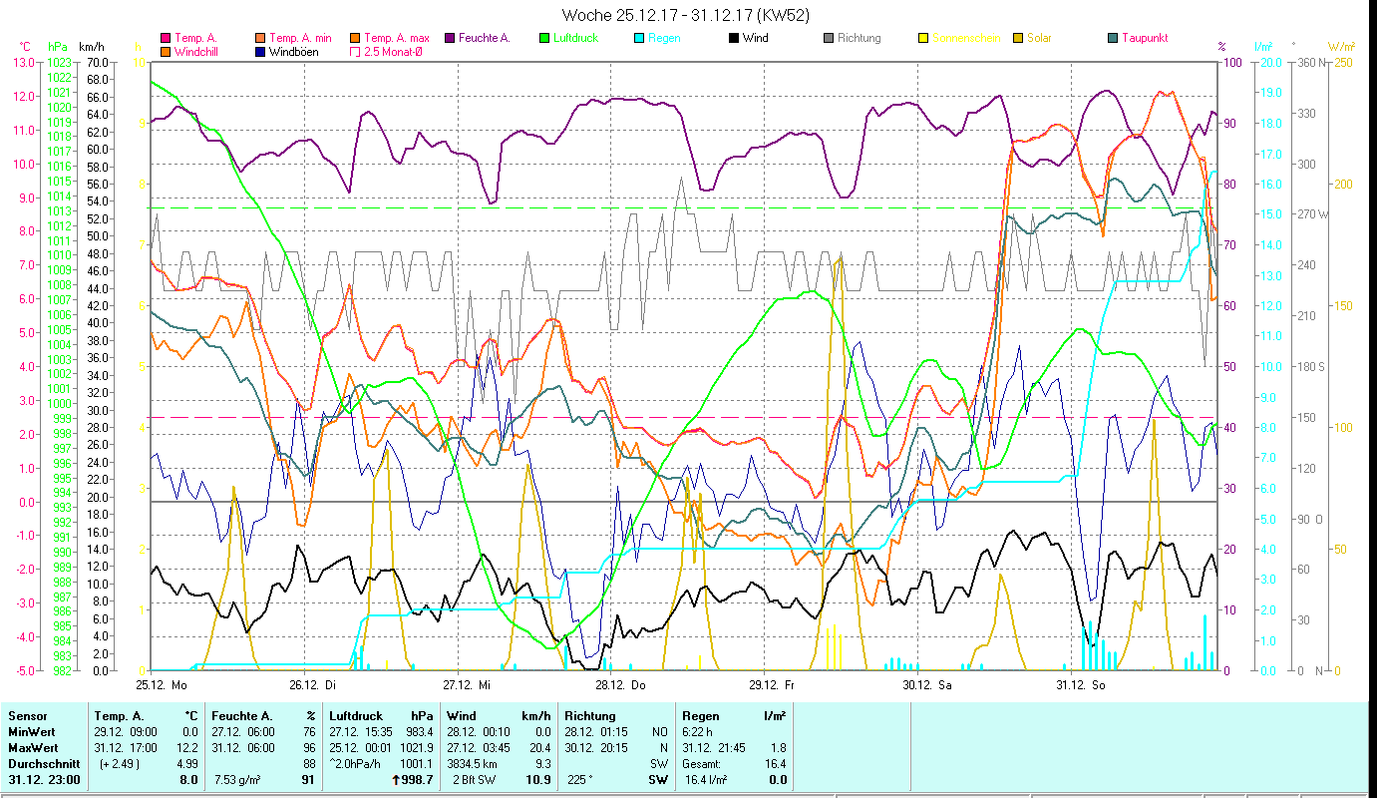
Task: Click the '25.12. Mo' date label on the axis
Action: pos(162,685)
